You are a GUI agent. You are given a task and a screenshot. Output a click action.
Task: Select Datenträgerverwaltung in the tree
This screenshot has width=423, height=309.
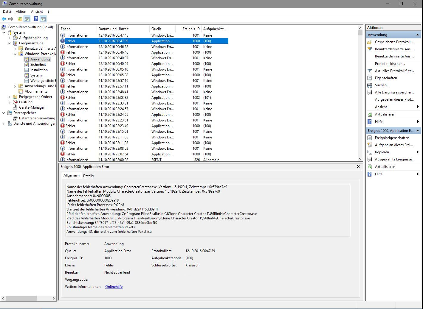pos(37,118)
